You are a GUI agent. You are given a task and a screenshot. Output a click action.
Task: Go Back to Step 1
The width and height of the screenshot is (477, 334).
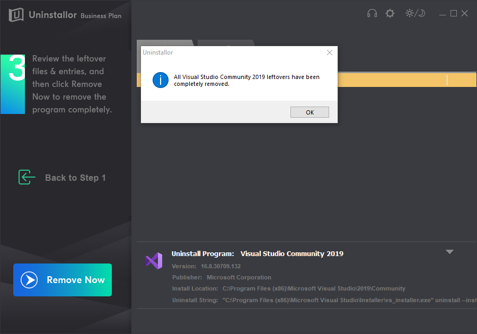click(62, 178)
